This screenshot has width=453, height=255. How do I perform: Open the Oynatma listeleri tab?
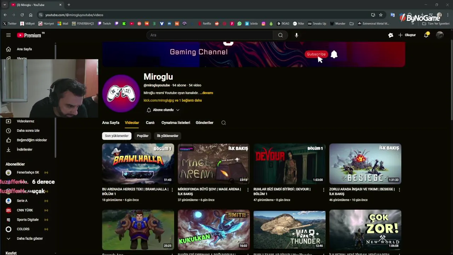point(176,123)
